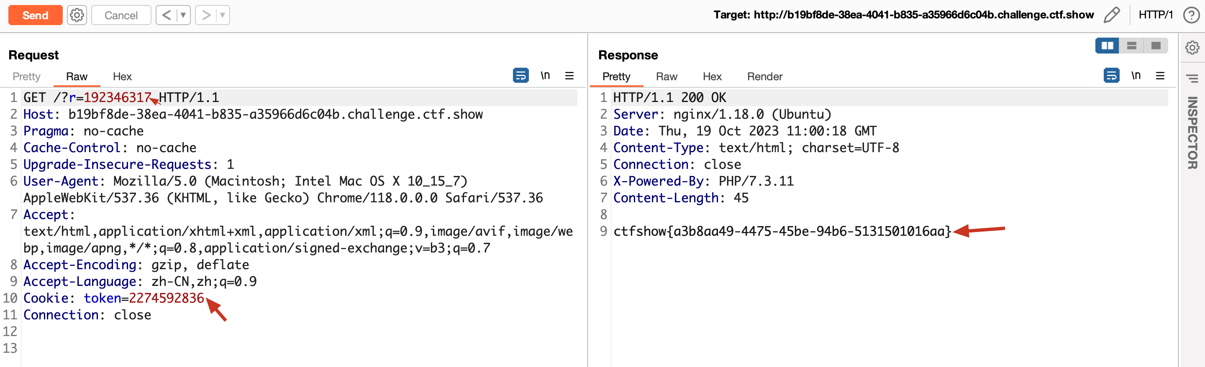Screen dimensions: 1205x367
Task: Switch Response view to Hex tab
Action: pos(712,76)
